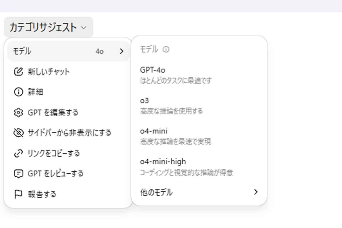Screen dimensions: 342x228
Task: Click the new chat pencil icon
Action: tap(18, 72)
